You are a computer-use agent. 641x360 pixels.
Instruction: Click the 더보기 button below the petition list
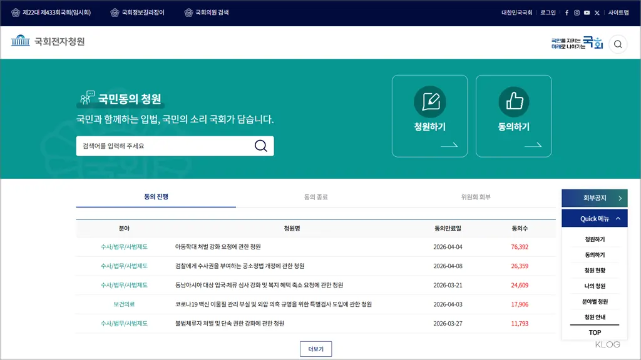coord(315,349)
